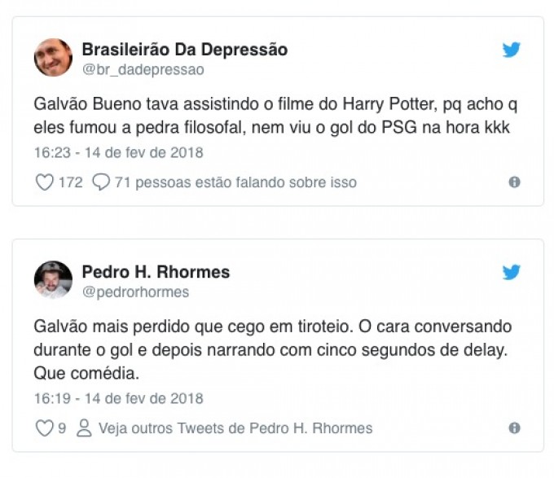Open Pedro H. Rhormes display name
The height and width of the screenshot is (478, 554).
click(156, 272)
